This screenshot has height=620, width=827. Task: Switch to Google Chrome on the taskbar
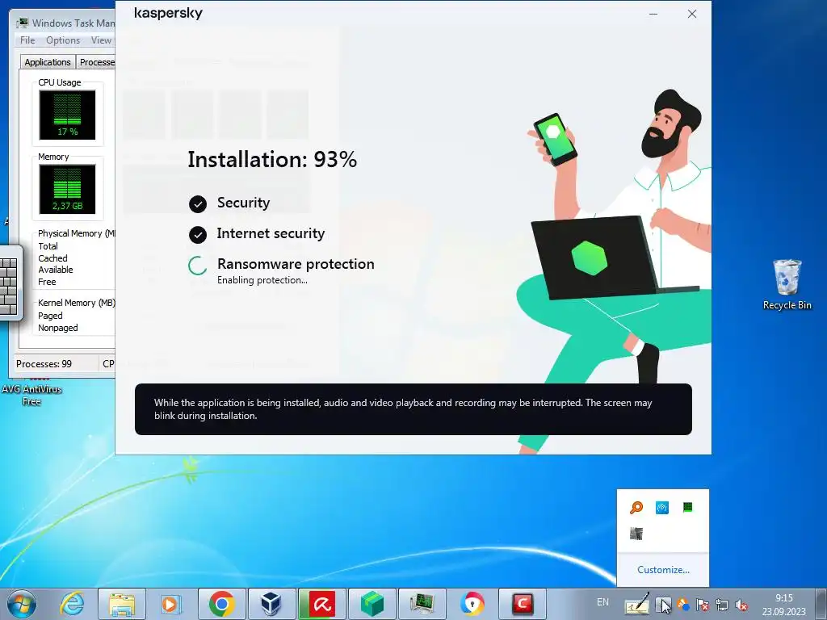point(221,604)
